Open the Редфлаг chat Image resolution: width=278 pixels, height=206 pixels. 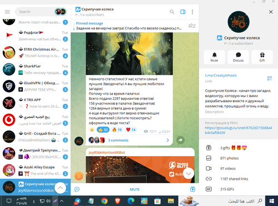tap(35, 36)
